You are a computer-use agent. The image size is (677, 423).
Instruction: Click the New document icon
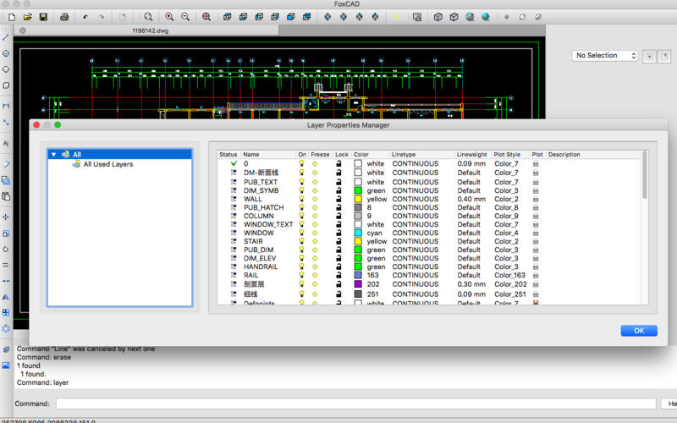11,16
